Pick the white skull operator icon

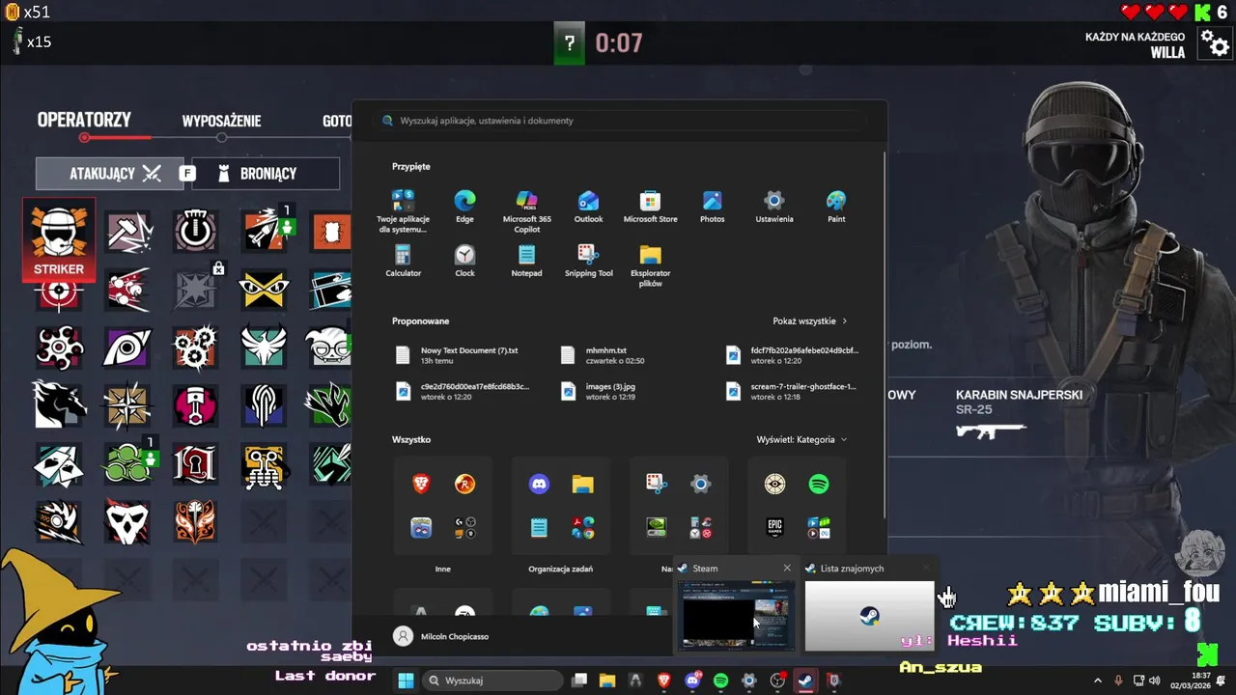click(x=128, y=522)
